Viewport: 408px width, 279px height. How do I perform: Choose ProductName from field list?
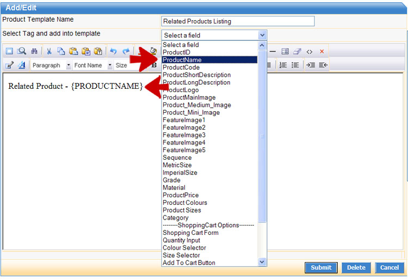(210, 60)
